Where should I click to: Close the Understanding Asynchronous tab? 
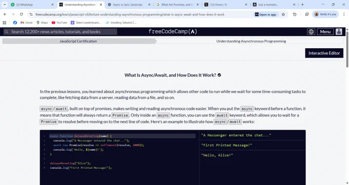(101, 5)
